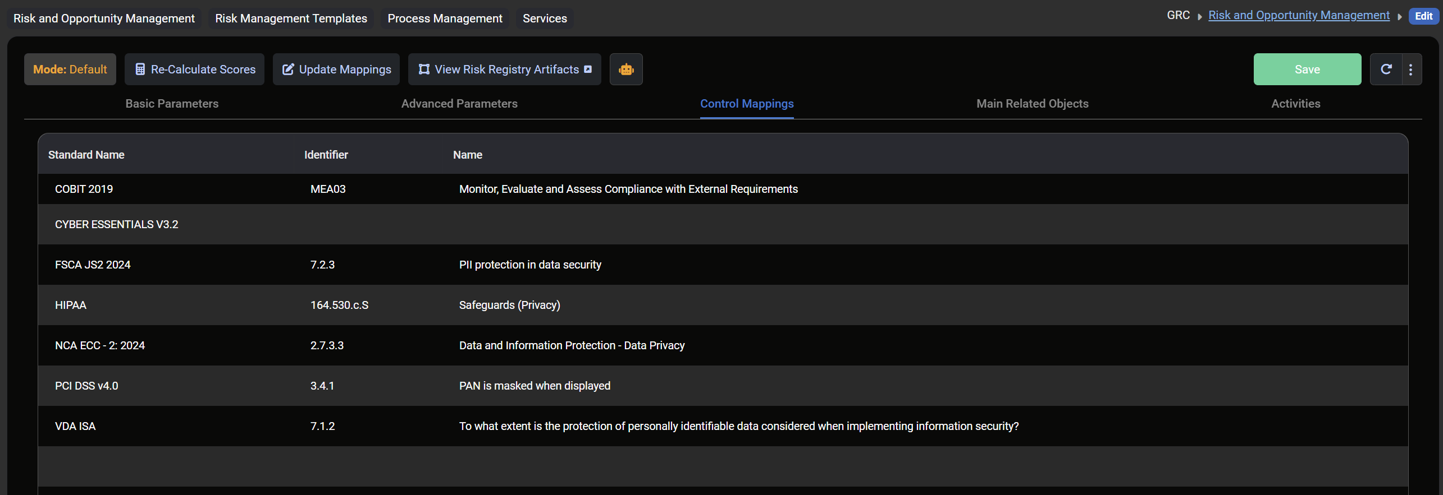Show the Activities tab

coord(1295,104)
